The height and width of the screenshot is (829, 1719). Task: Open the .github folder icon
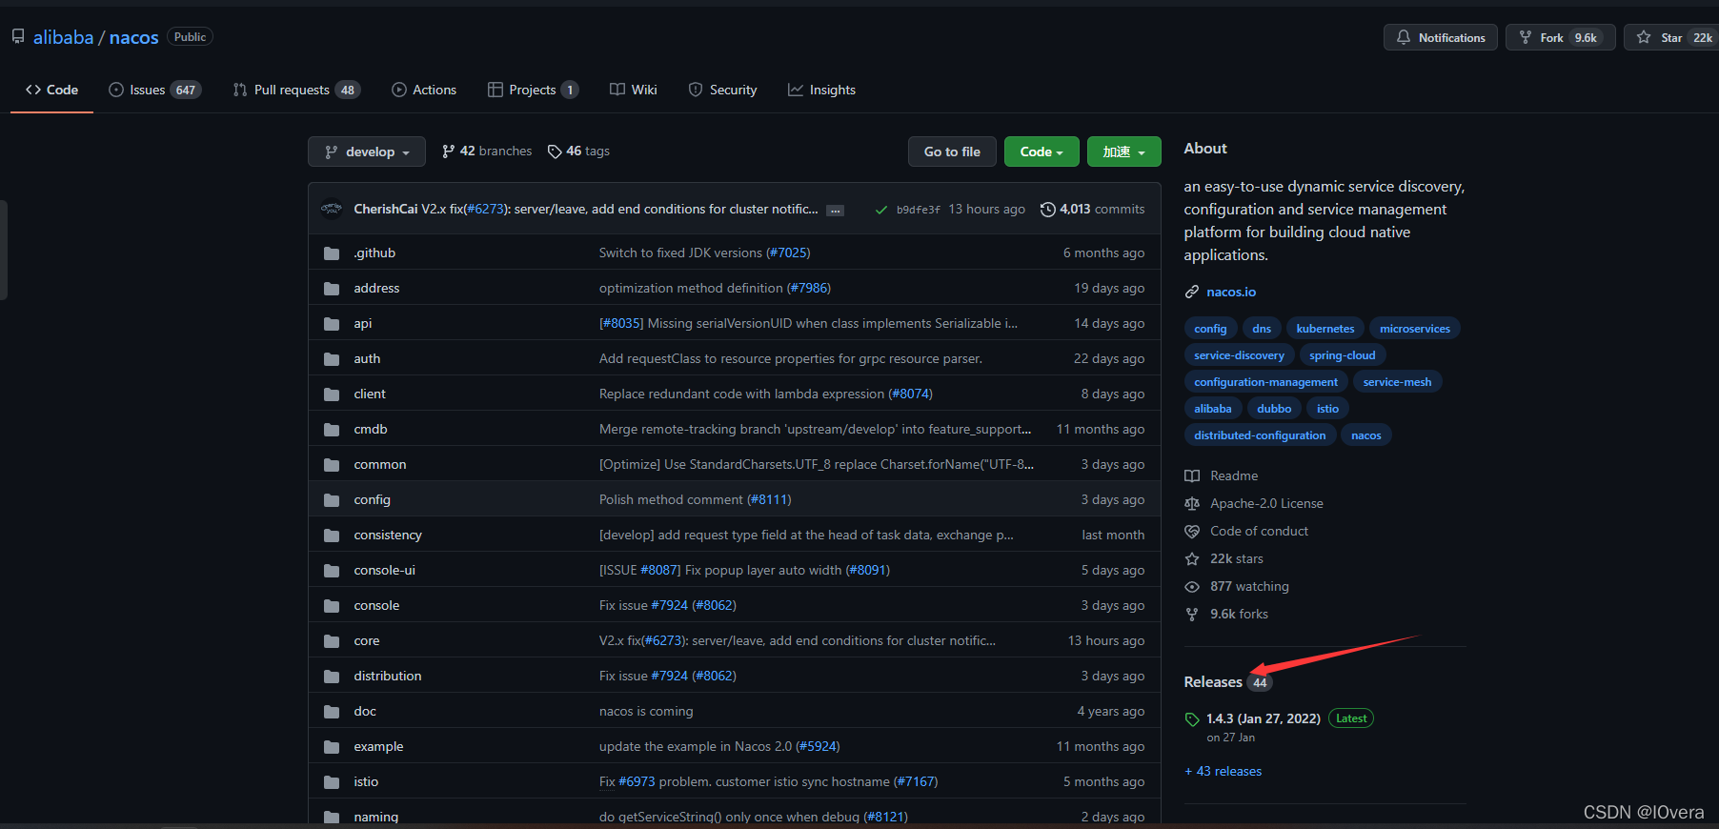[x=332, y=253]
